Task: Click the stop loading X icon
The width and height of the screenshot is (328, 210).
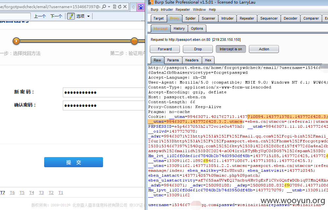Action: click(x=125, y=7)
